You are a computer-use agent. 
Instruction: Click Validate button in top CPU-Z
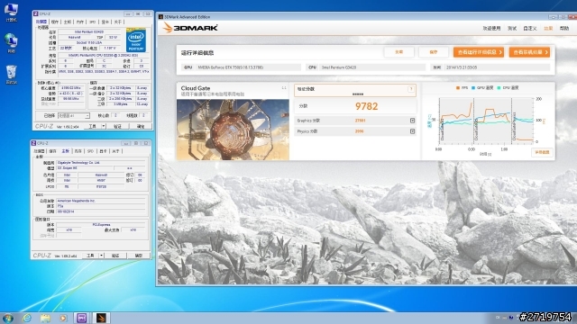tap(117, 126)
